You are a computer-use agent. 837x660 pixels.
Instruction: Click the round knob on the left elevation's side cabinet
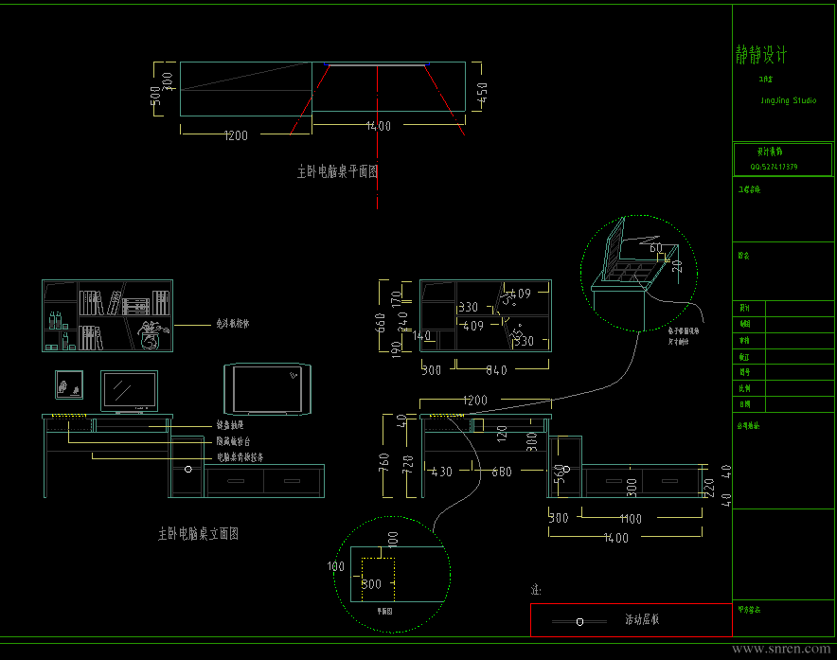click(187, 469)
